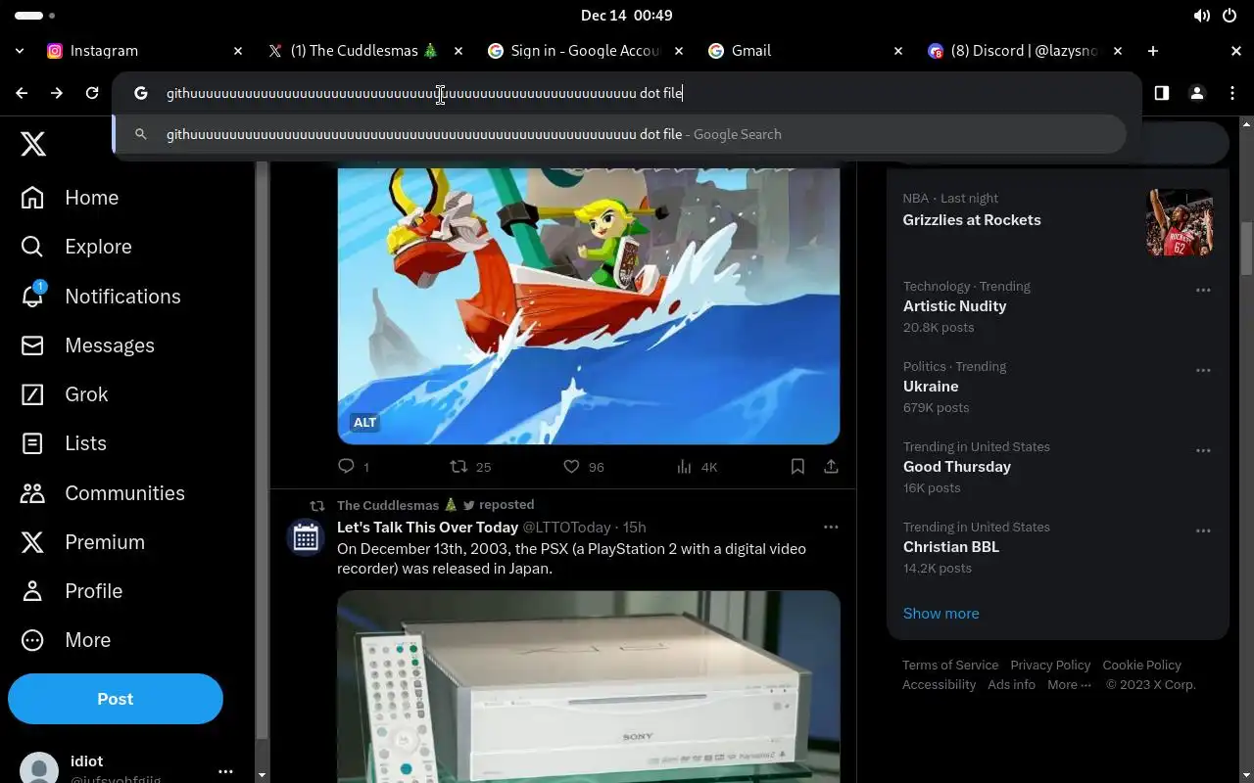Viewport: 1254px width, 783px height.
Task: Open Lists in sidebar
Action: click(x=64, y=443)
